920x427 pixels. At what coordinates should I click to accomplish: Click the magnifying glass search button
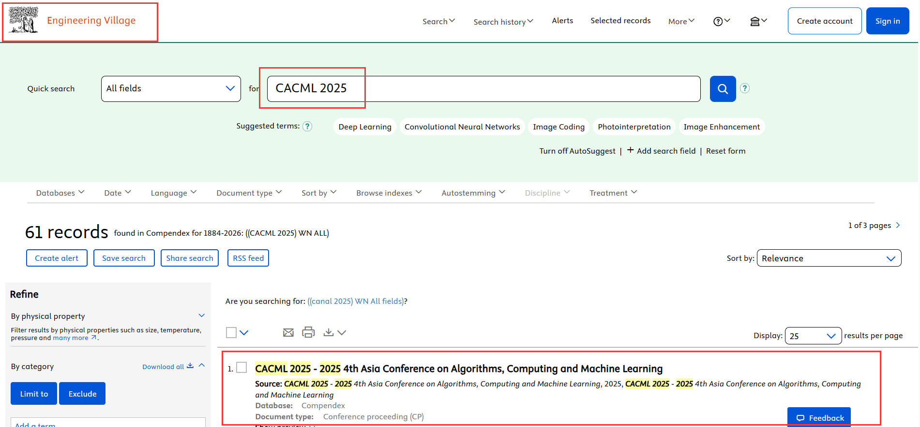point(722,89)
